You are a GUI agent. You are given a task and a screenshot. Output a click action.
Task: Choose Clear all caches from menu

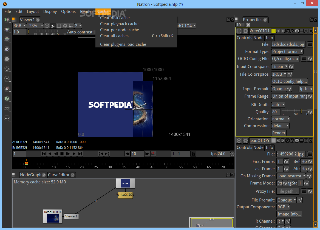pos(136,36)
